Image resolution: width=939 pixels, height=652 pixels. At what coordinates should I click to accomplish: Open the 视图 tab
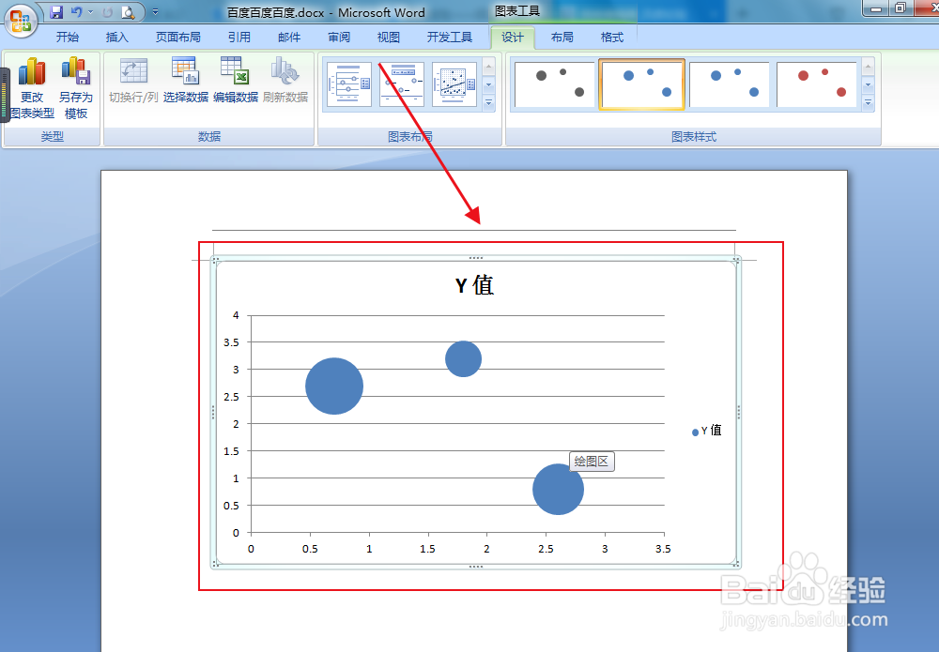[388, 38]
